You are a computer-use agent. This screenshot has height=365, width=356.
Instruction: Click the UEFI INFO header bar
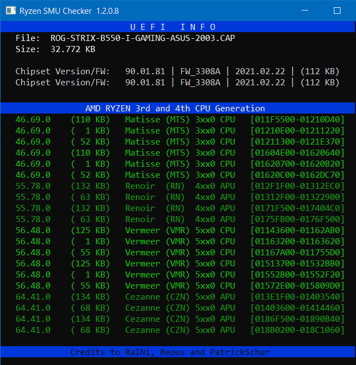pos(178,27)
